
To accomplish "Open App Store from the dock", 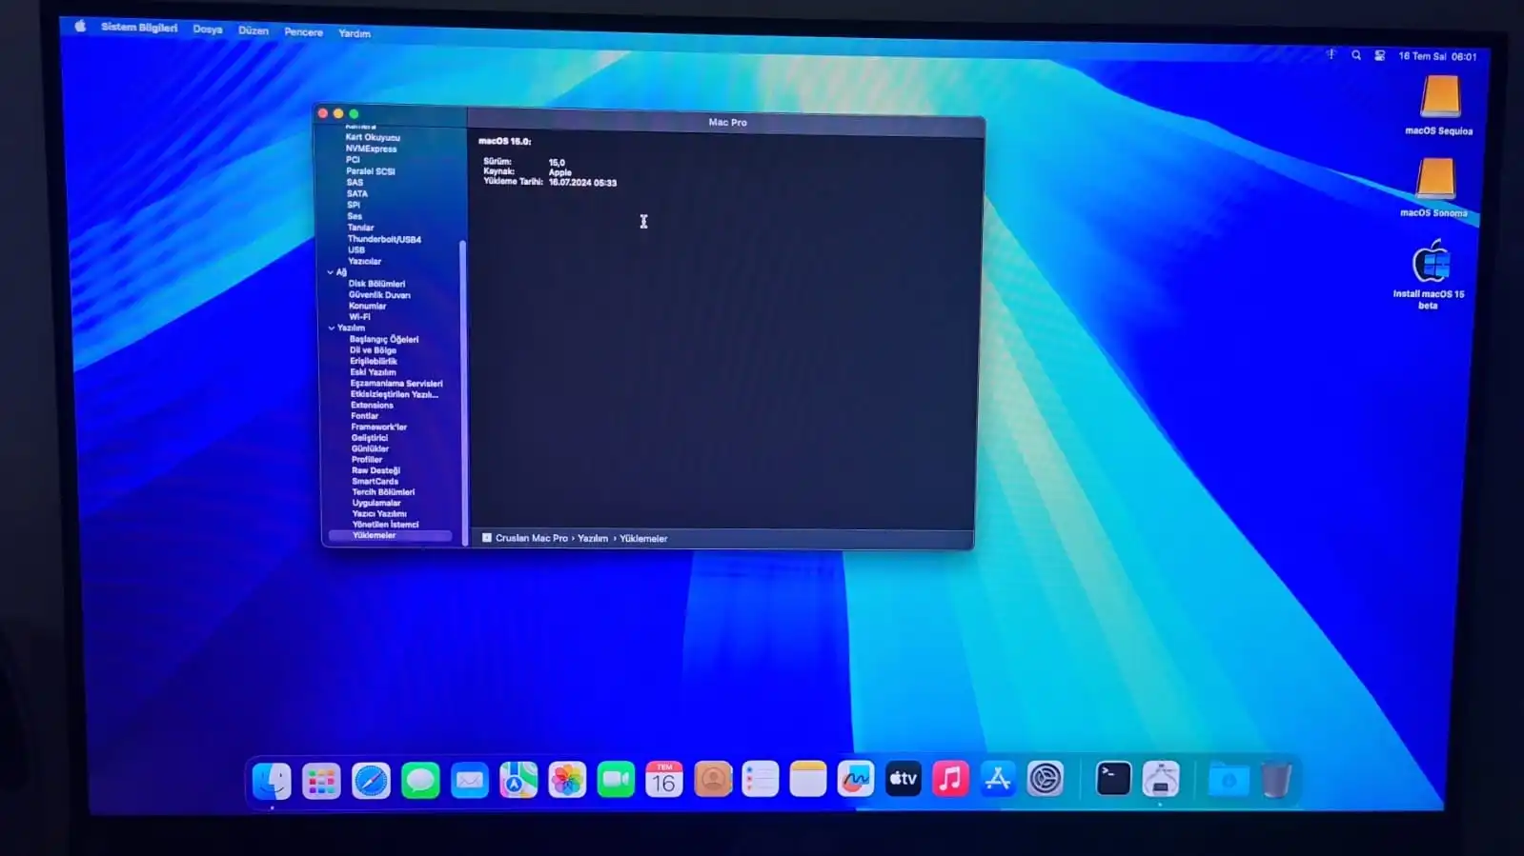I will click(998, 779).
